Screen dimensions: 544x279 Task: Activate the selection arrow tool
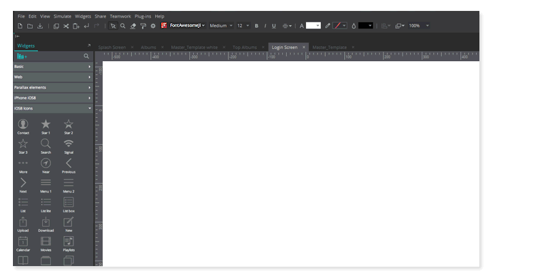click(113, 26)
